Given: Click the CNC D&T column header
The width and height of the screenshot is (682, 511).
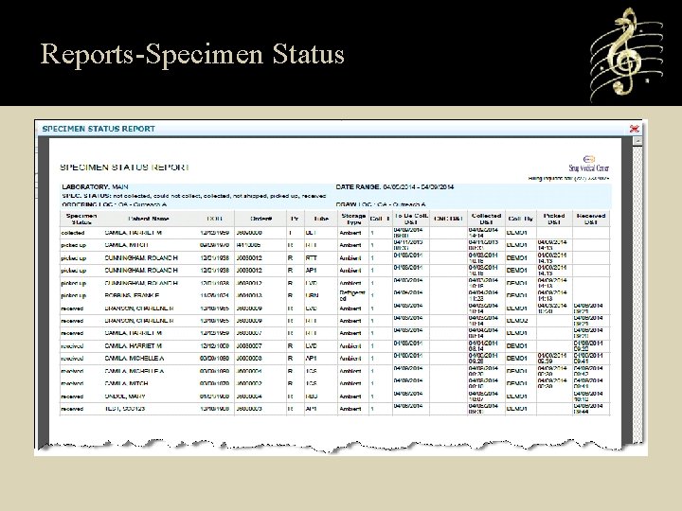Looking at the screenshot, I should click(x=448, y=219).
